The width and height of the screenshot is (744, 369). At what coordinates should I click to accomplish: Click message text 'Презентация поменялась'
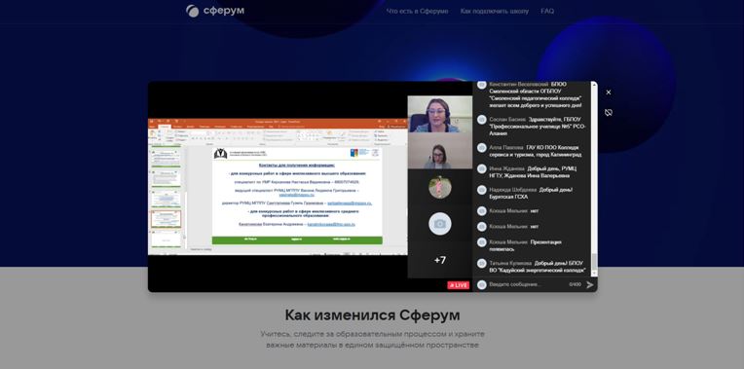coord(525,245)
